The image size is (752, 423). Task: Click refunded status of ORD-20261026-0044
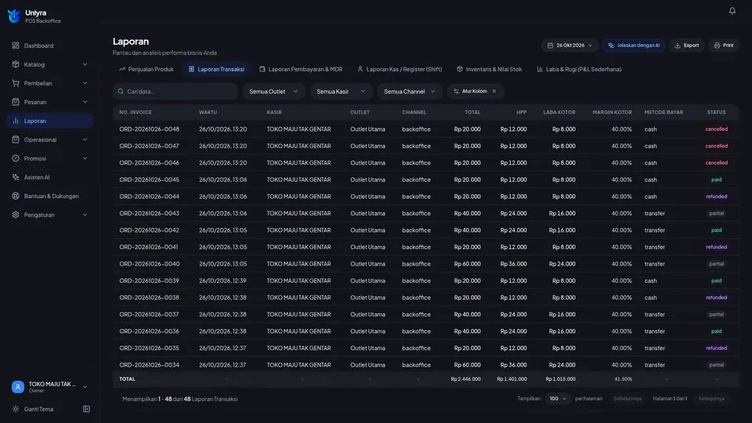(x=716, y=196)
